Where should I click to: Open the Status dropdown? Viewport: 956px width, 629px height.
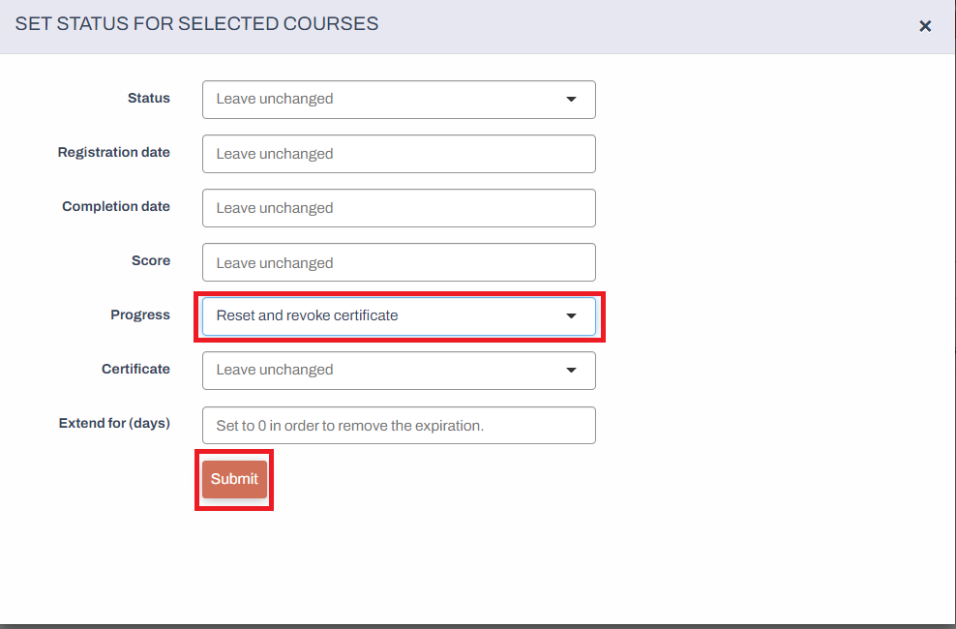399,100
